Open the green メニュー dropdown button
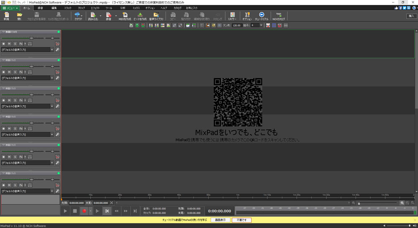This screenshot has height=228, width=418. [10, 8]
